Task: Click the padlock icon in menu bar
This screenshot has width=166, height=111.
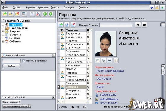Action: coord(157,8)
